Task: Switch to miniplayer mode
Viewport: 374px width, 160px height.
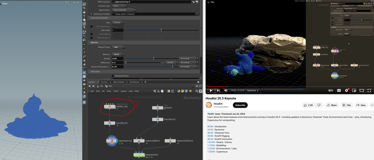Action: pos(354,90)
